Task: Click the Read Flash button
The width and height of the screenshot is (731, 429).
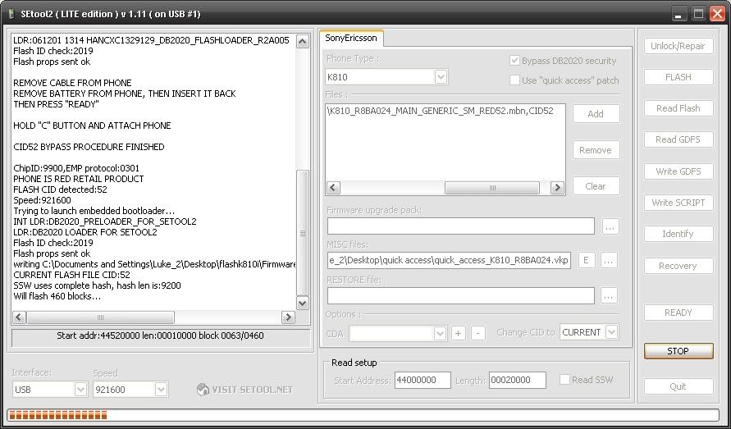Action: pos(678,108)
